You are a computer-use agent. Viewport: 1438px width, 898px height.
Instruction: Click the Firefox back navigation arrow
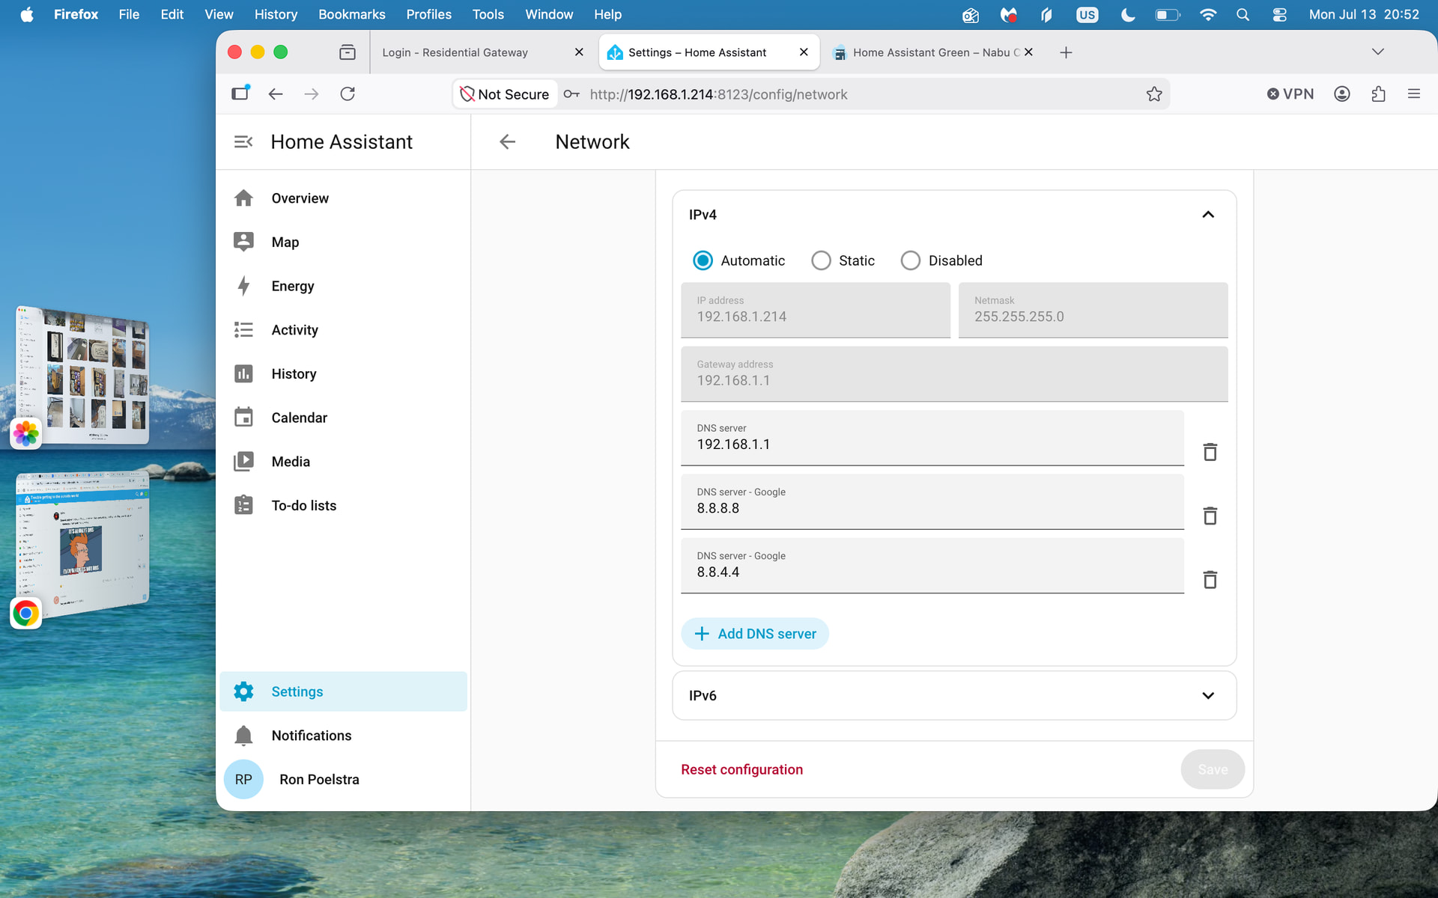click(276, 94)
